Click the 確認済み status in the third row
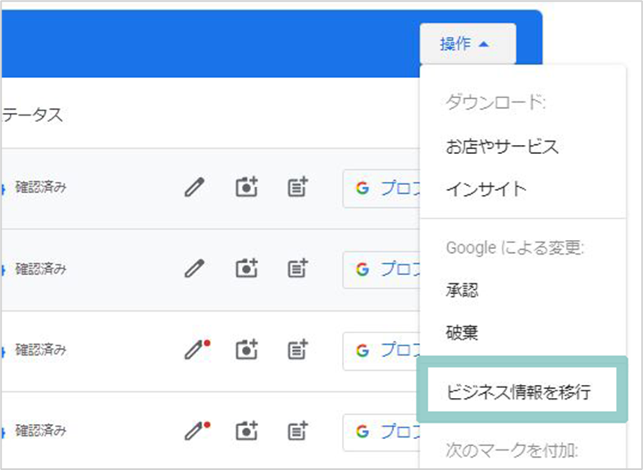 coord(41,350)
